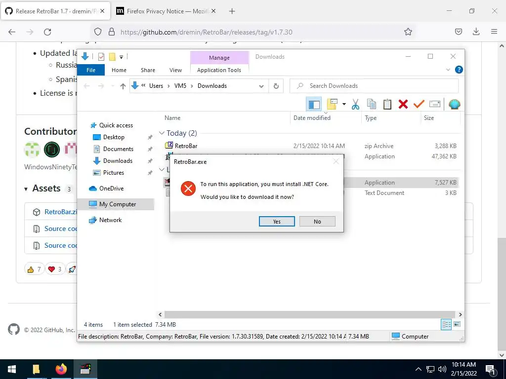
Task: Click Firefox icon in the taskbar
Action: pos(61,369)
